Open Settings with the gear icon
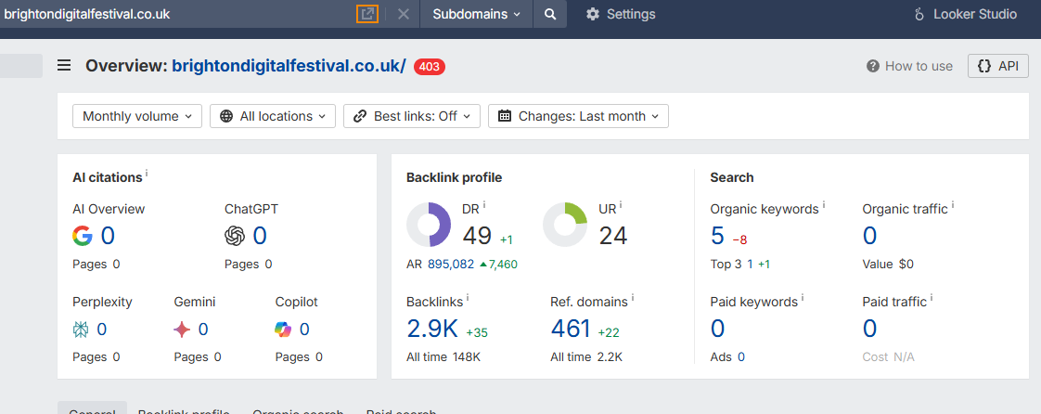Viewport: 1041px width, 414px height. point(621,14)
